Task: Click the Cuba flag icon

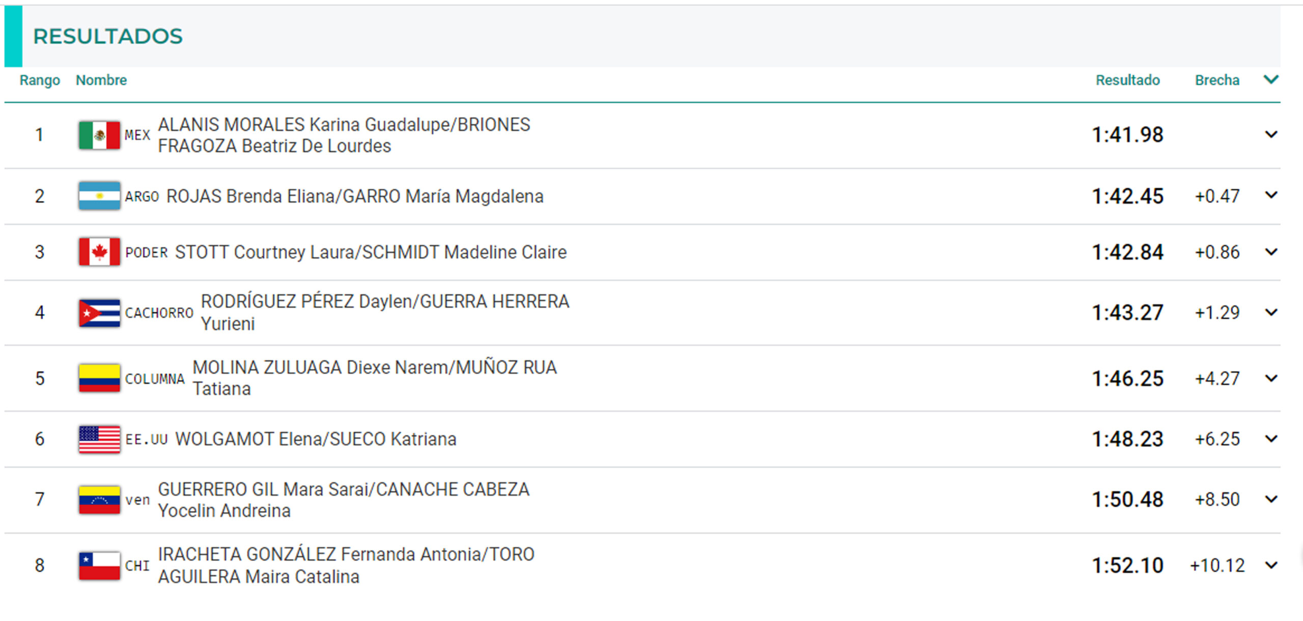Action: coord(99,313)
